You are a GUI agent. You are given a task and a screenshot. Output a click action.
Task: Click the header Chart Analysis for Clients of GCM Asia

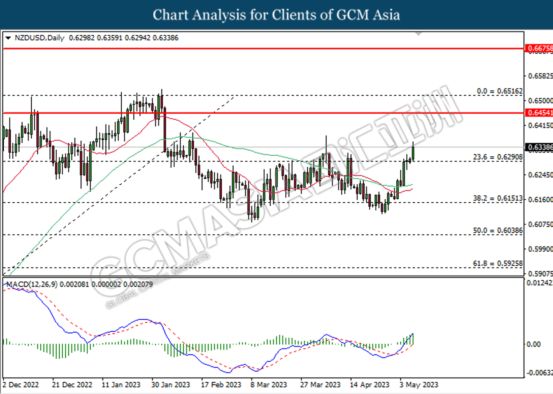tap(276, 15)
